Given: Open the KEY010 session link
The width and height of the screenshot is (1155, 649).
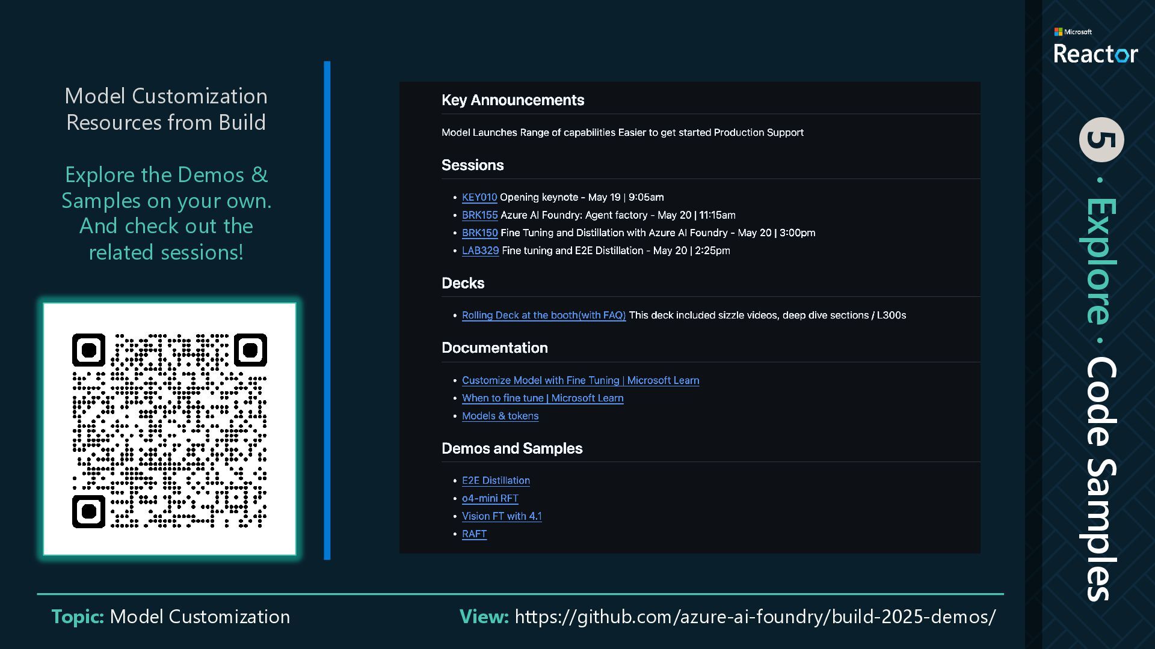Looking at the screenshot, I should (479, 197).
